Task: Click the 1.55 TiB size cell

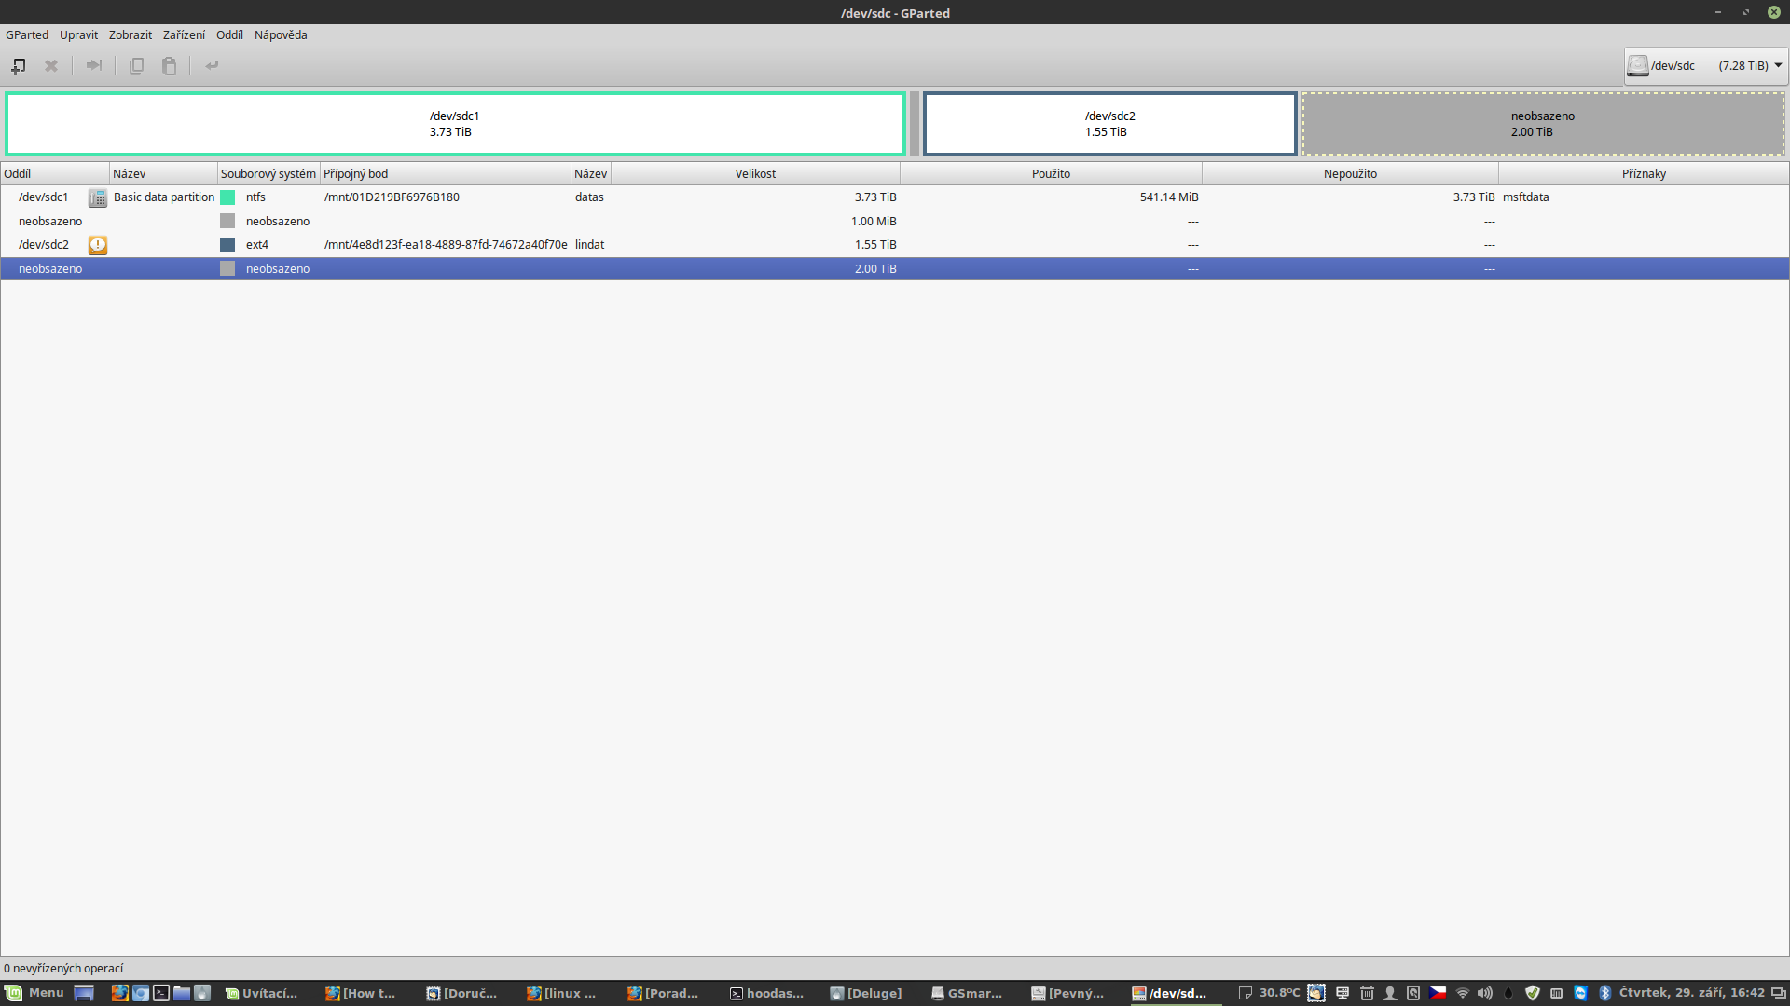Action: [x=875, y=245]
